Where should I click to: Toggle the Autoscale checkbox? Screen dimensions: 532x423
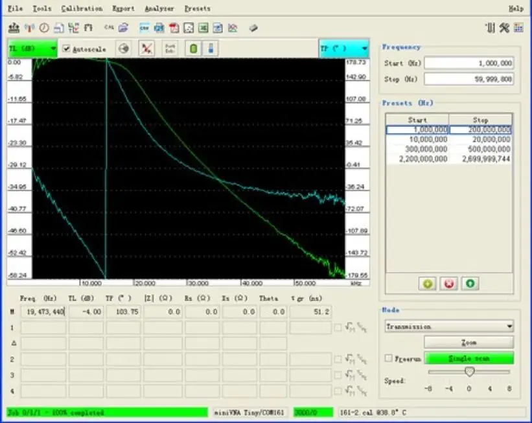pyautogui.click(x=66, y=49)
